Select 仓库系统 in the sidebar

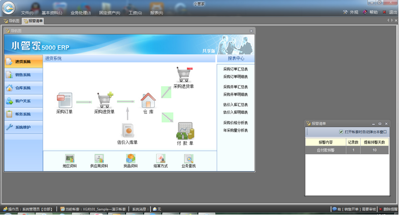pyautogui.click(x=23, y=88)
